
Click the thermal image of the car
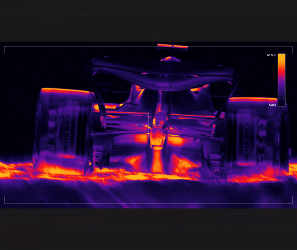point(148,125)
